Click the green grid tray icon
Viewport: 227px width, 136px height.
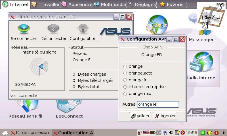[203, 133]
